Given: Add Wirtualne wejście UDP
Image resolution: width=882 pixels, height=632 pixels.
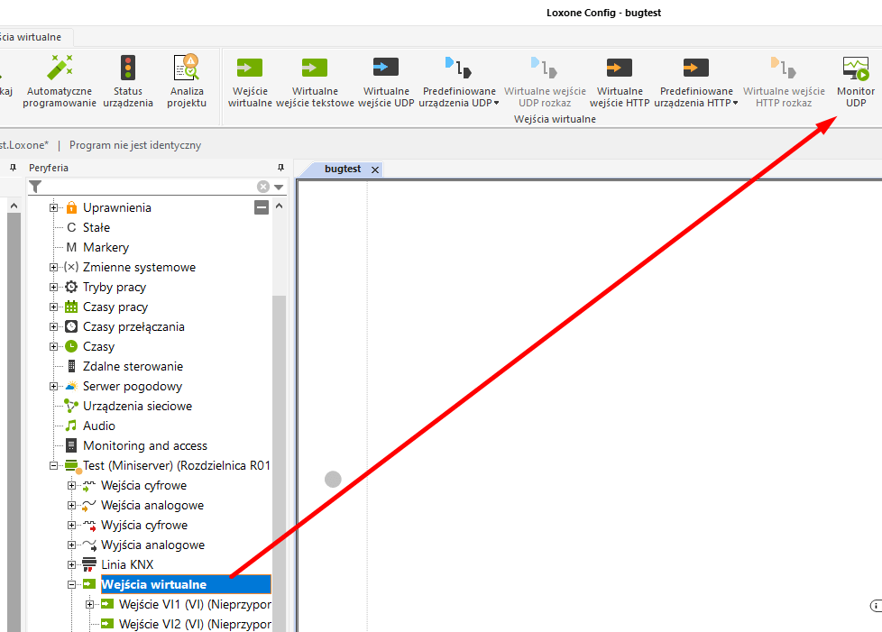Looking at the screenshot, I should click(386, 69).
